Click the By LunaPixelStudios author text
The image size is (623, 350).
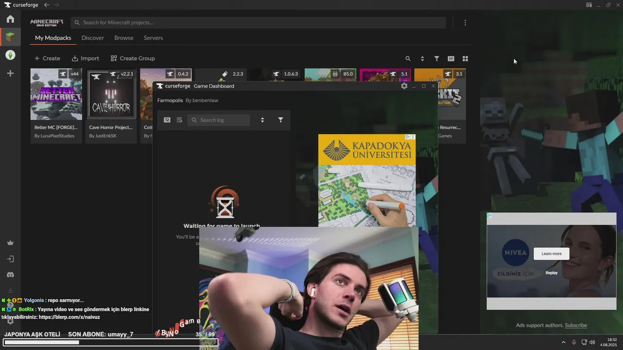55,136
